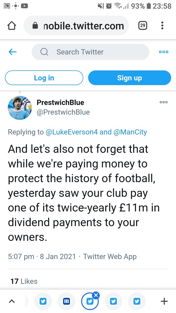Expand the bottom tab strip chevron
This screenshot has height=313, width=176.
pos(12,301)
